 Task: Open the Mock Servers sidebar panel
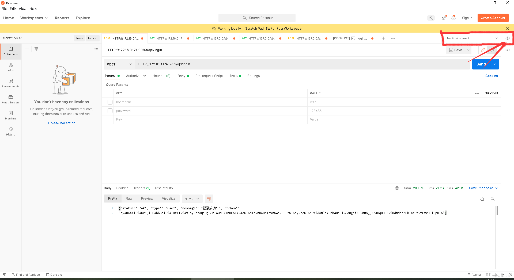11,99
